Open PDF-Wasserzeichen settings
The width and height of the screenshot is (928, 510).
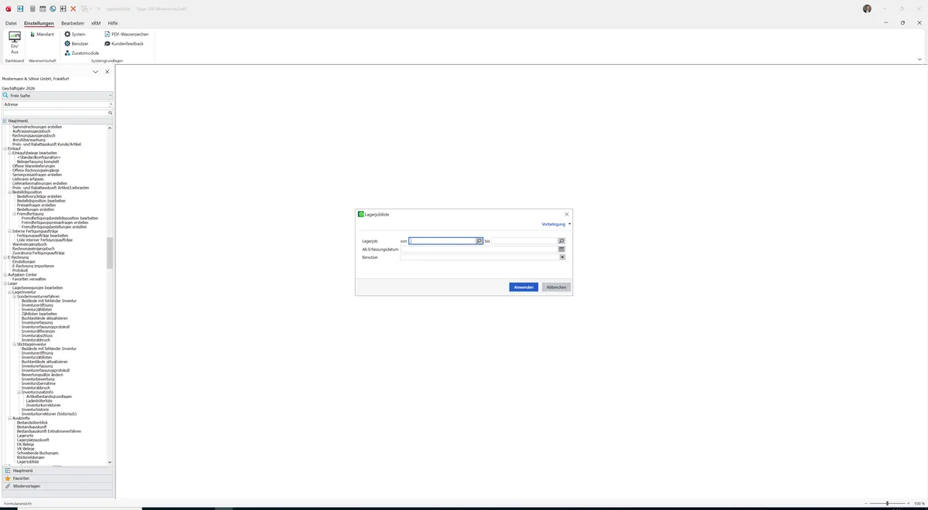click(x=127, y=34)
